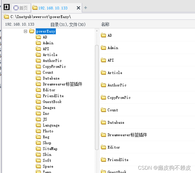This screenshot has width=195, height=173.
Task: Click CopyFromPic folder icon in file list
Action: click(x=104, y=98)
